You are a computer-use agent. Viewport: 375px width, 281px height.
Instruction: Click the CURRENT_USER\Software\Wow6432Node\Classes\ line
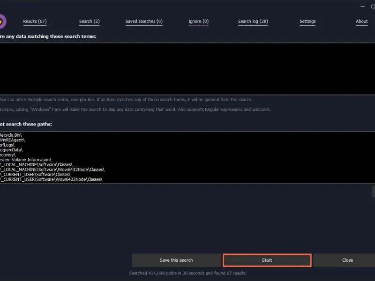click(x=51, y=179)
